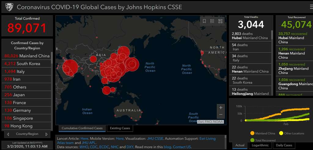Click the Zhejiang 1,050 recovered entry

pos(294,68)
